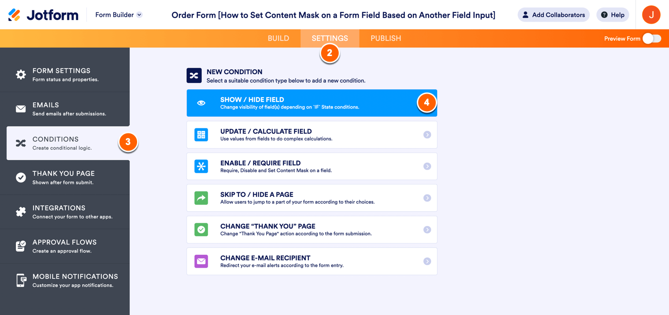Image resolution: width=669 pixels, height=315 pixels.
Task: Toggle the Preview Form switch
Action: click(x=651, y=38)
